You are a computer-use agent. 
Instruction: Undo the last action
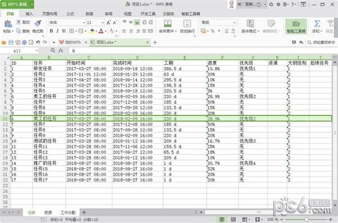[x=38, y=42]
